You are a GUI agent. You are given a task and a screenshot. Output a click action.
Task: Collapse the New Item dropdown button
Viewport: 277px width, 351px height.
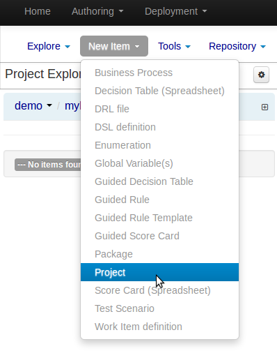tap(114, 46)
